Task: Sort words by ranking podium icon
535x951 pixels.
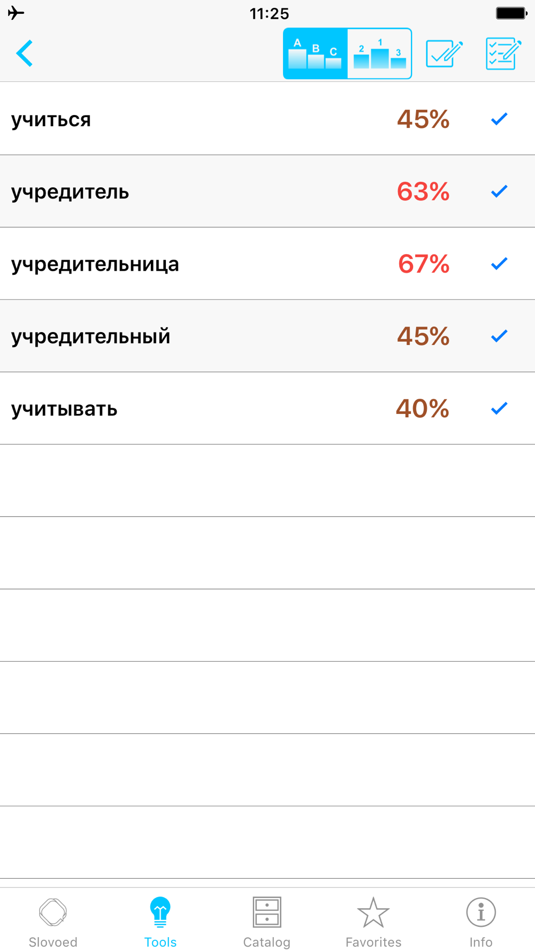Action: point(379,53)
